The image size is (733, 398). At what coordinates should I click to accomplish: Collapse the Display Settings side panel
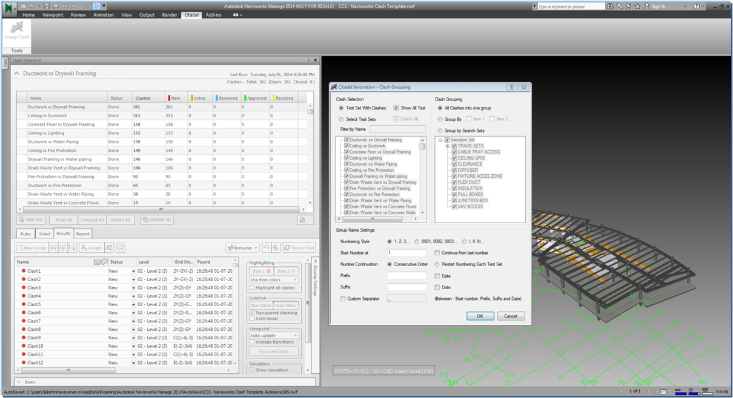coord(315,261)
